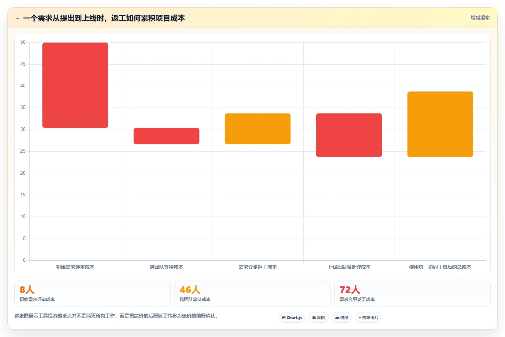Click the x-axis label 跨团队等待成本
Viewport: 505px width, 337px height.
click(166, 267)
